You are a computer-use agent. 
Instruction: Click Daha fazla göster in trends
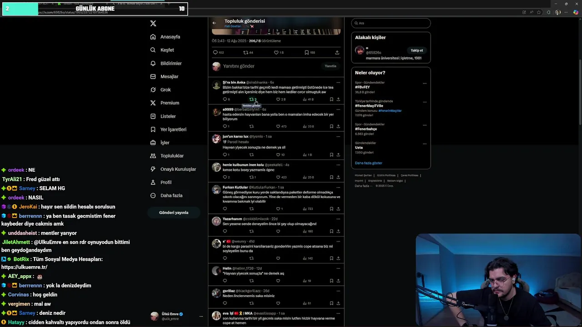[x=369, y=163]
